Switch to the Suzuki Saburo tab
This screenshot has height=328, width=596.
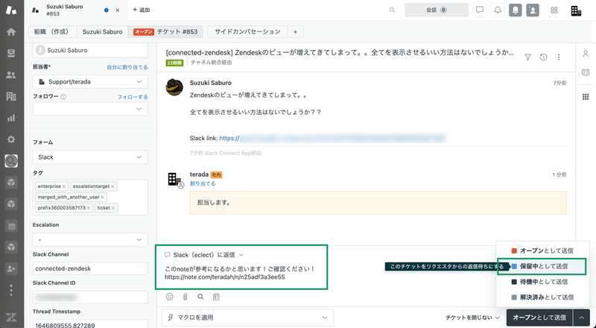click(103, 31)
